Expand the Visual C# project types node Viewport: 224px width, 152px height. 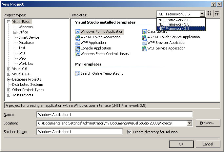[x=9, y=69]
